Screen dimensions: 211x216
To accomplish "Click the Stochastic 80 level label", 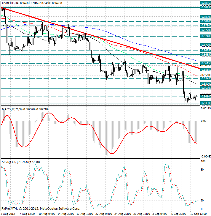I will (202, 170).
